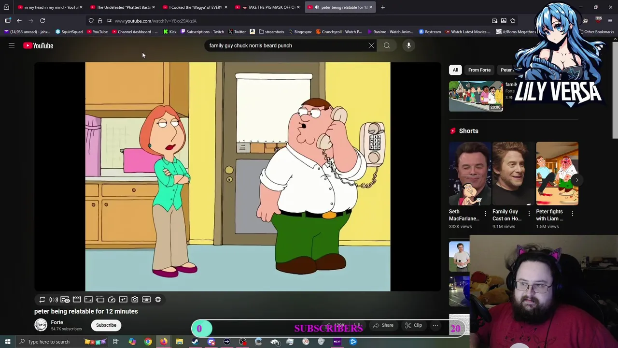618x348 pixels.
Task: Toggle cinema mode clapperboard icon
Action: (x=77, y=300)
